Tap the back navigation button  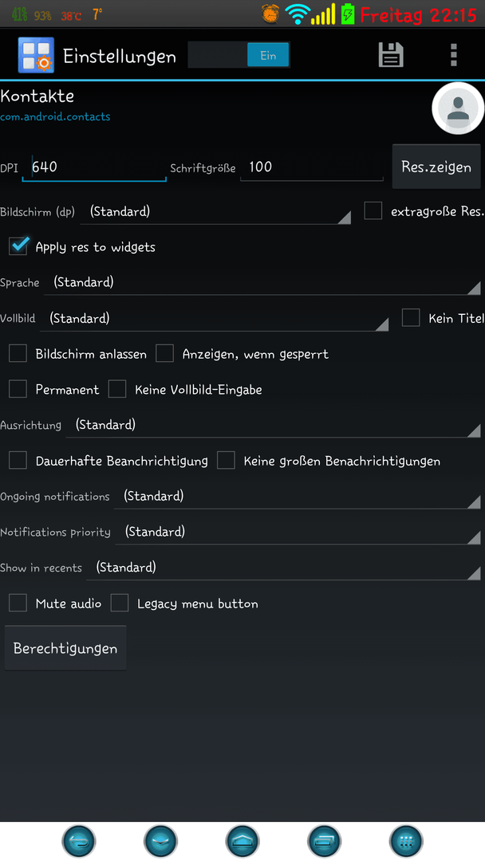[x=79, y=841]
